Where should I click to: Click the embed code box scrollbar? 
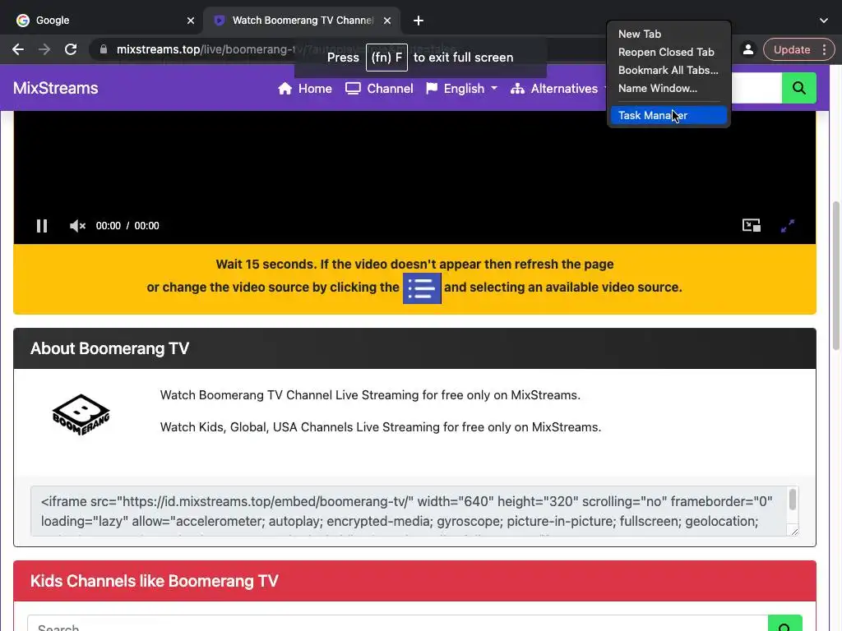point(793,500)
